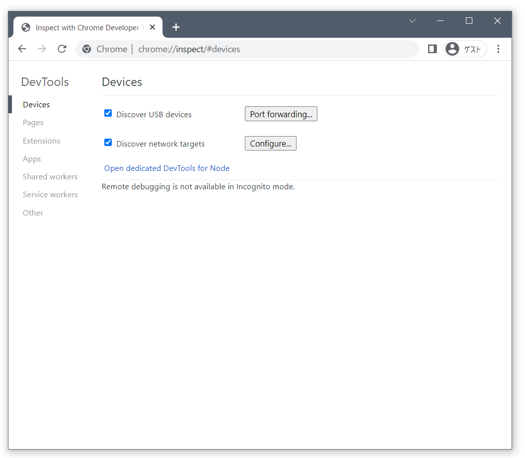The width and height of the screenshot is (525, 458).
Task: Close the Inspect with Chrome Developer tab
Action: pos(152,27)
